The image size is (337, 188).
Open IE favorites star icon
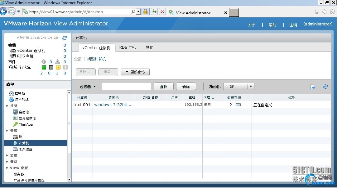[x=325, y=12]
